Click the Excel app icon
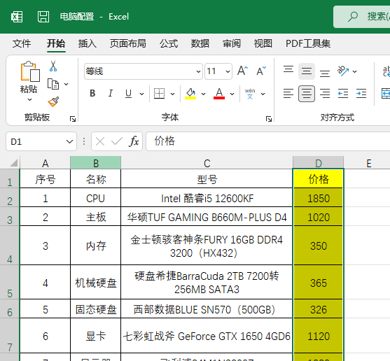 (17, 17)
